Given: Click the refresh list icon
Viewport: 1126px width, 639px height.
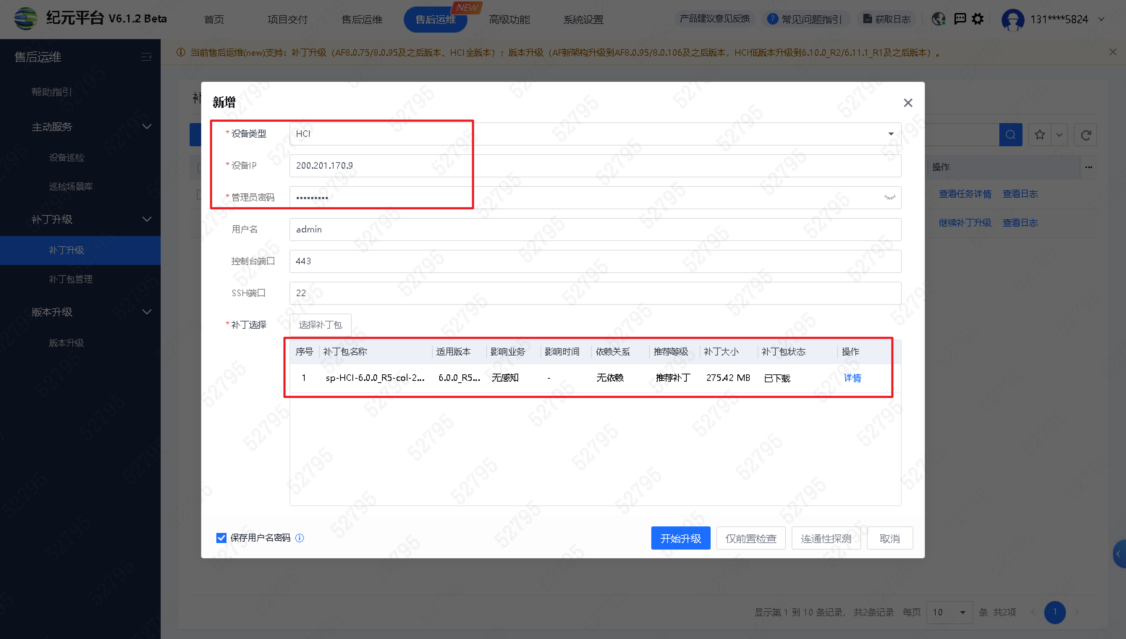Looking at the screenshot, I should pos(1086,135).
